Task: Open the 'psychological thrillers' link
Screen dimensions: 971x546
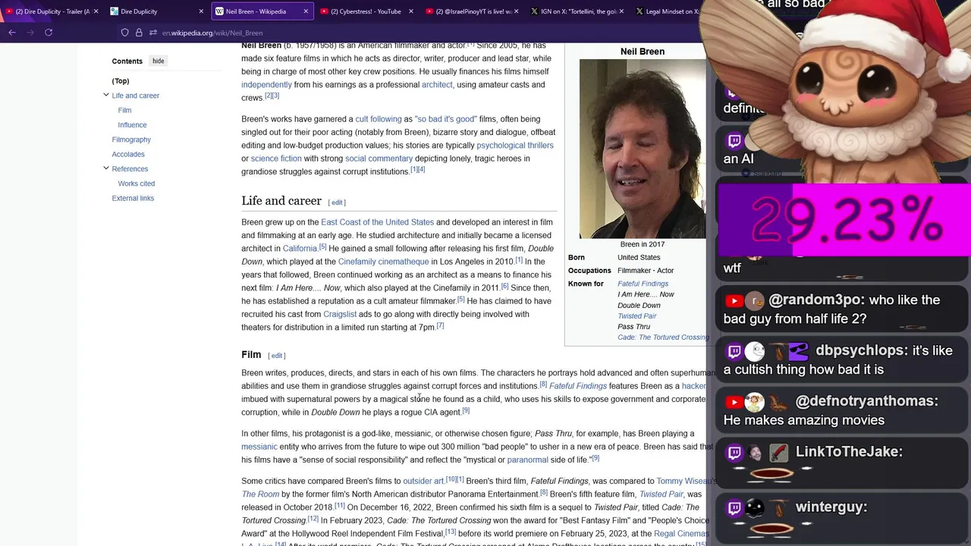Action: pyautogui.click(x=515, y=146)
